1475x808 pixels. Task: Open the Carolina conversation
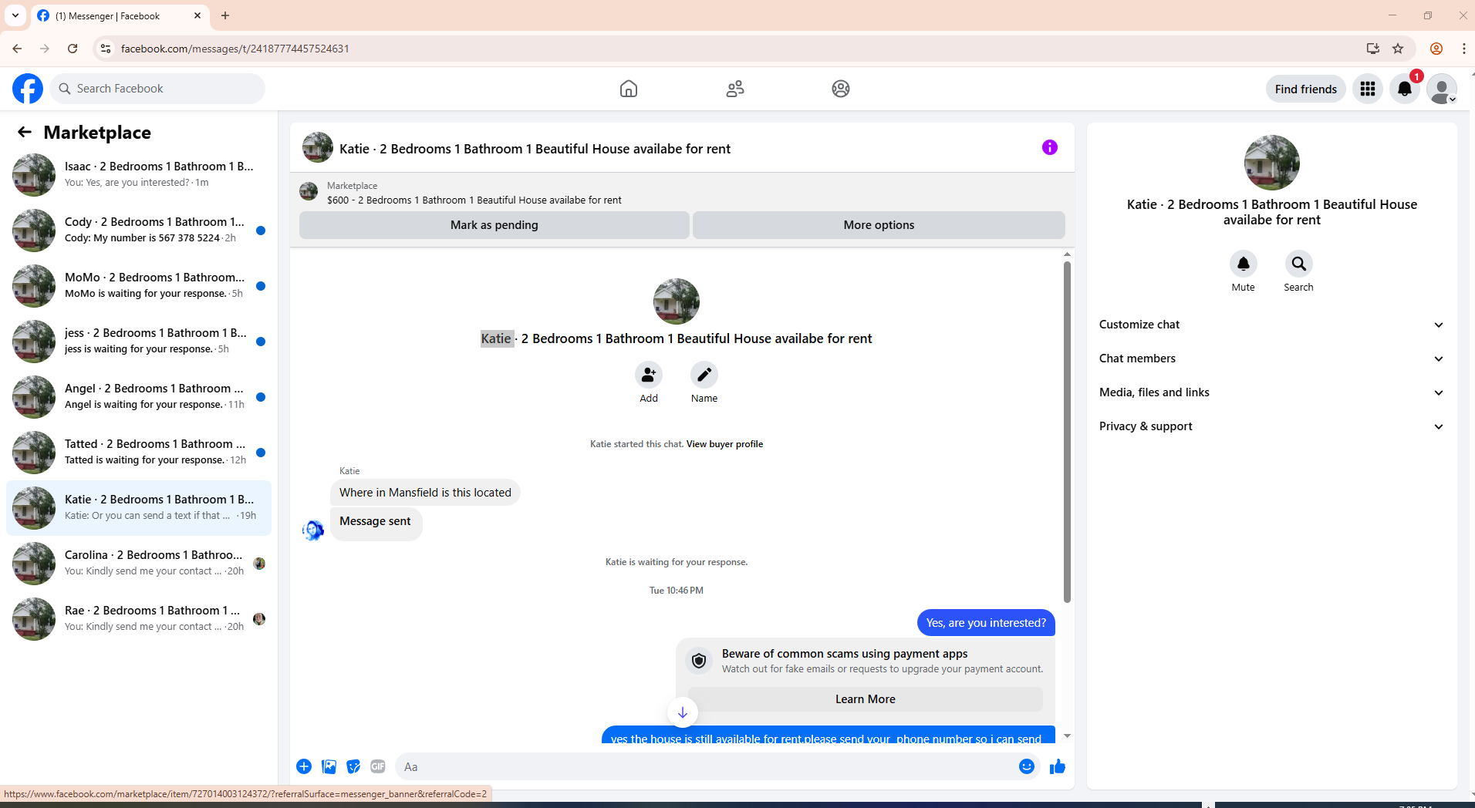(x=139, y=564)
